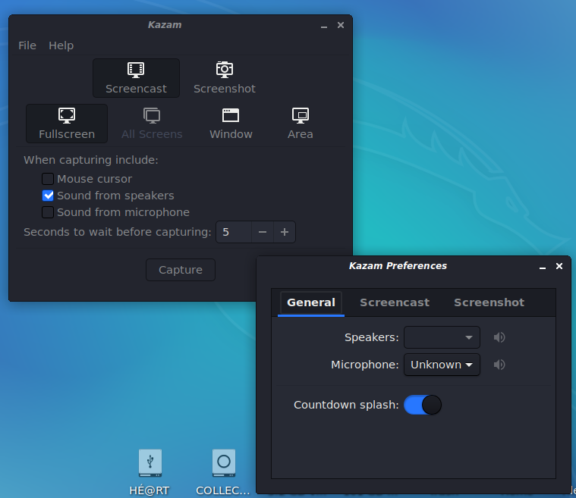
Task: Test Microphone volume icon in Preferences
Action: 499,365
